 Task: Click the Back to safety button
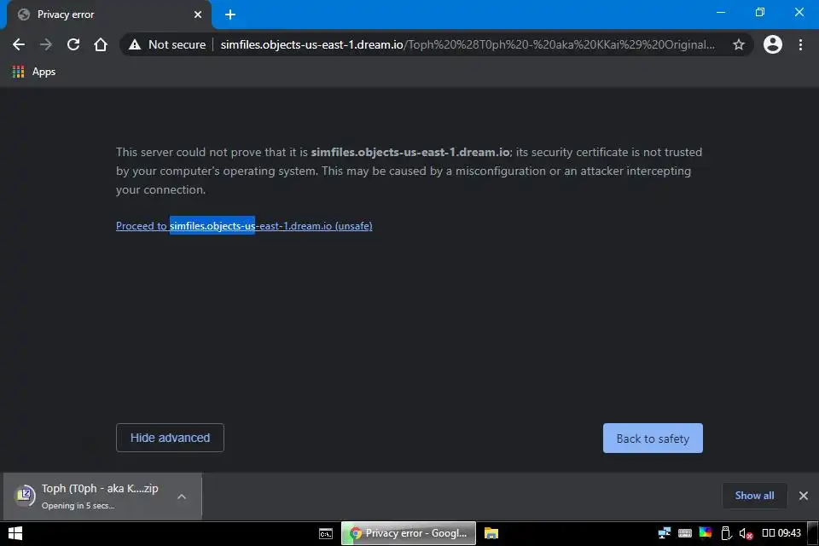(x=653, y=439)
